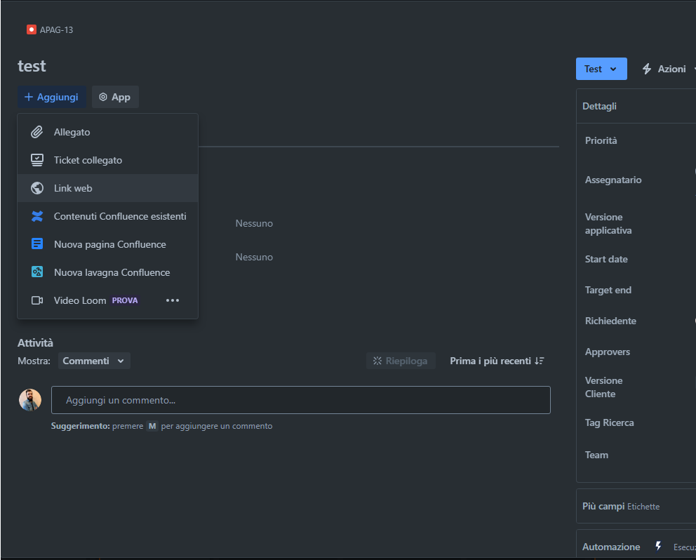Click the Attività section heading

pyautogui.click(x=35, y=343)
